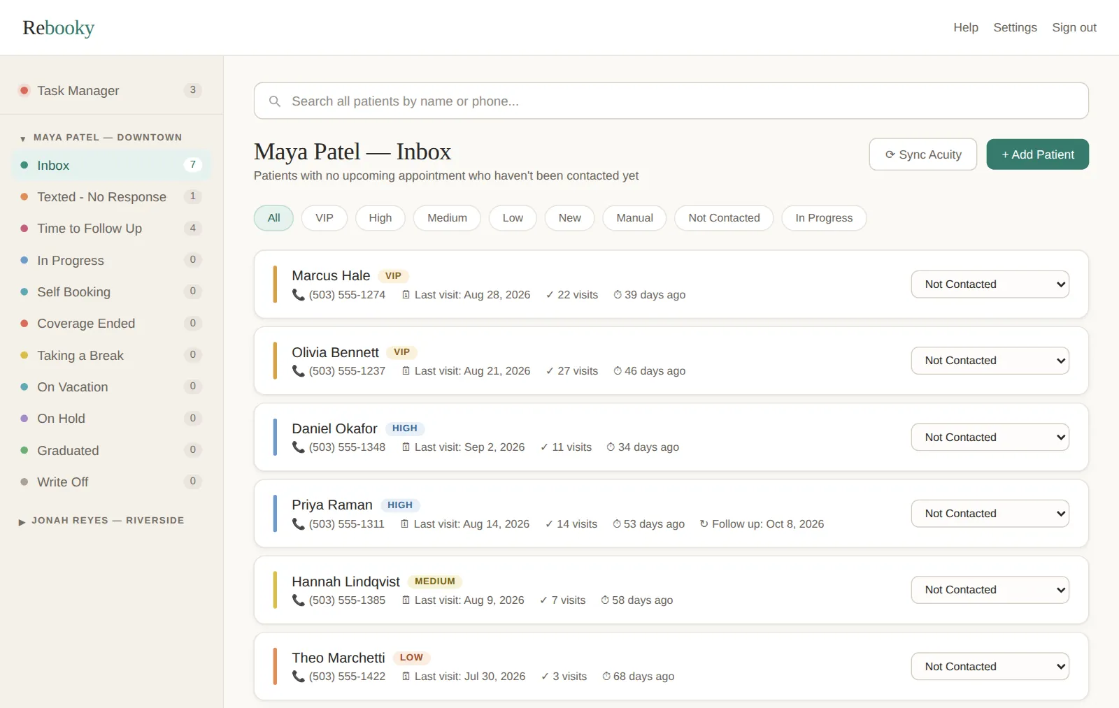Toggle the Manual filter chip
The width and height of the screenshot is (1119, 708).
click(634, 218)
